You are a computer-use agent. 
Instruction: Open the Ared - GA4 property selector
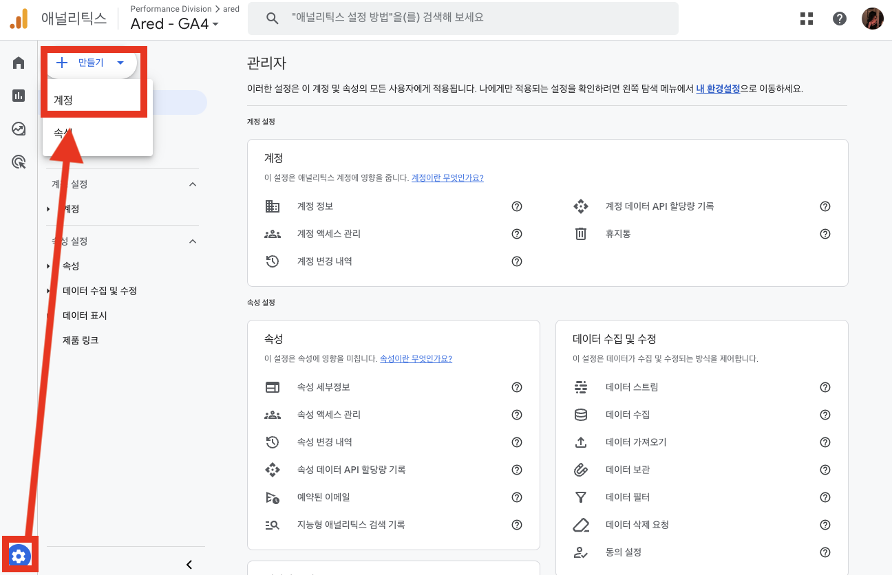point(175,24)
